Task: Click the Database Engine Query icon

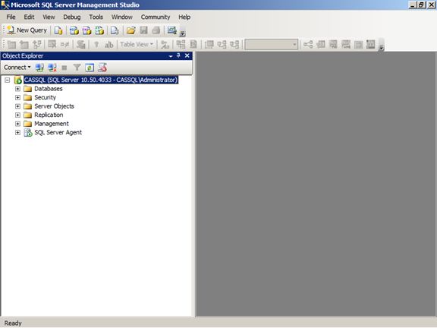Action: point(58,30)
